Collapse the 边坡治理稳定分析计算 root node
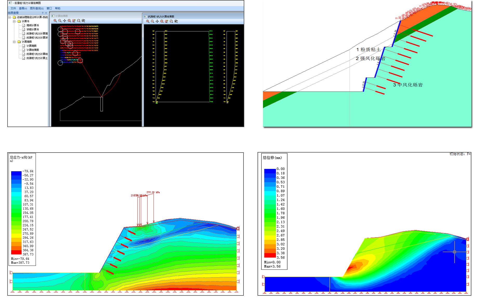This screenshot has width=481, height=303. click(10, 17)
